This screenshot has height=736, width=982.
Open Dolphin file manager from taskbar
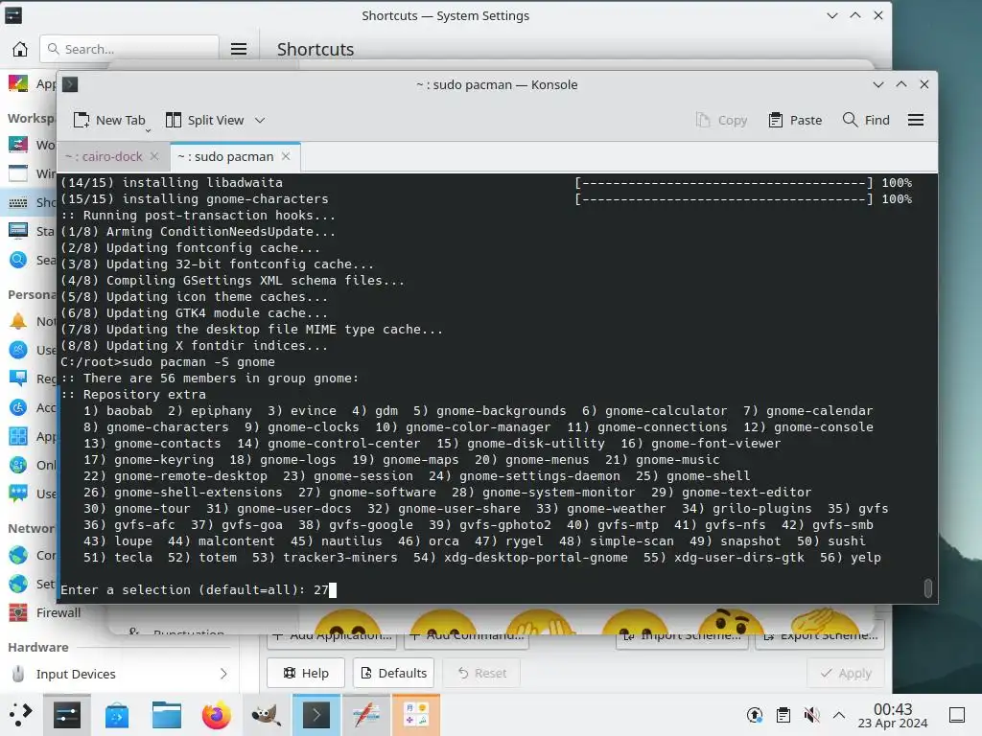pos(167,715)
